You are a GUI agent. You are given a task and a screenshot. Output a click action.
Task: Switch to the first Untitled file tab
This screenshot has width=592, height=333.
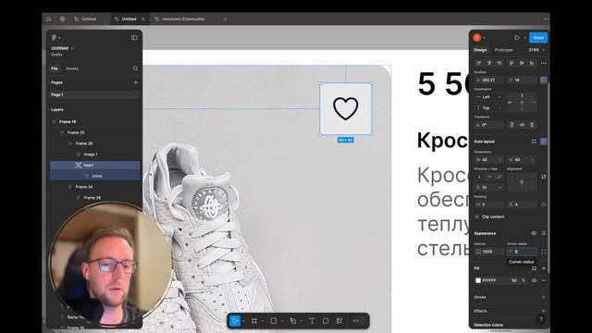coord(89,18)
